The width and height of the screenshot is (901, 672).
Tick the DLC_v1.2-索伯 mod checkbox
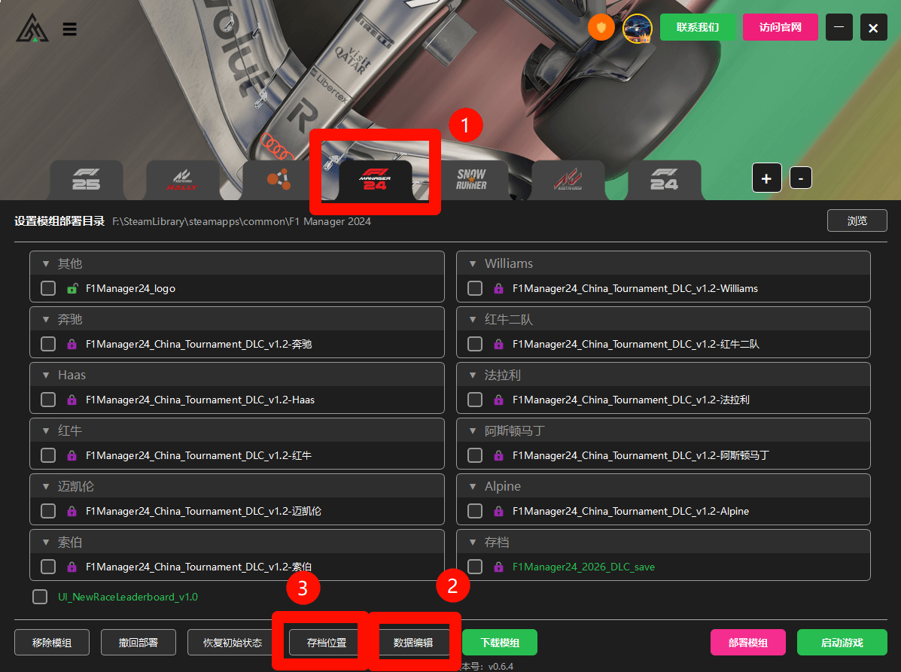click(x=48, y=567)
